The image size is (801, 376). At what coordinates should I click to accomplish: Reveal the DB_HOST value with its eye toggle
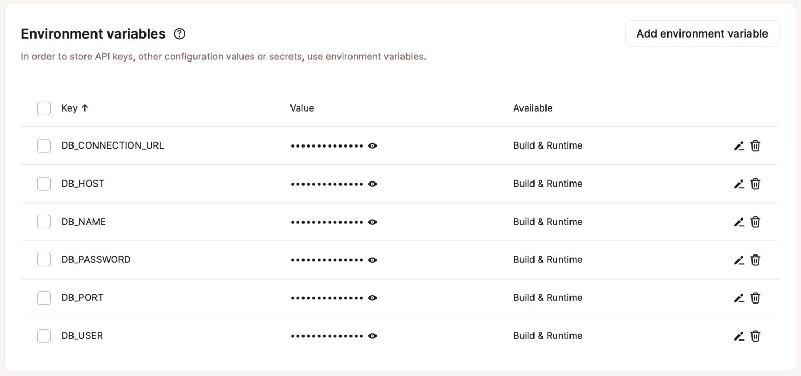(x=372, y=184)
